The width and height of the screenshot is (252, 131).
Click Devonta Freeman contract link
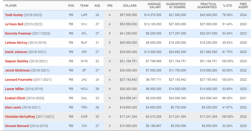coord(18,33)
